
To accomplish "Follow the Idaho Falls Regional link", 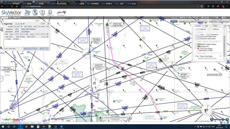I will pos(28,29).
